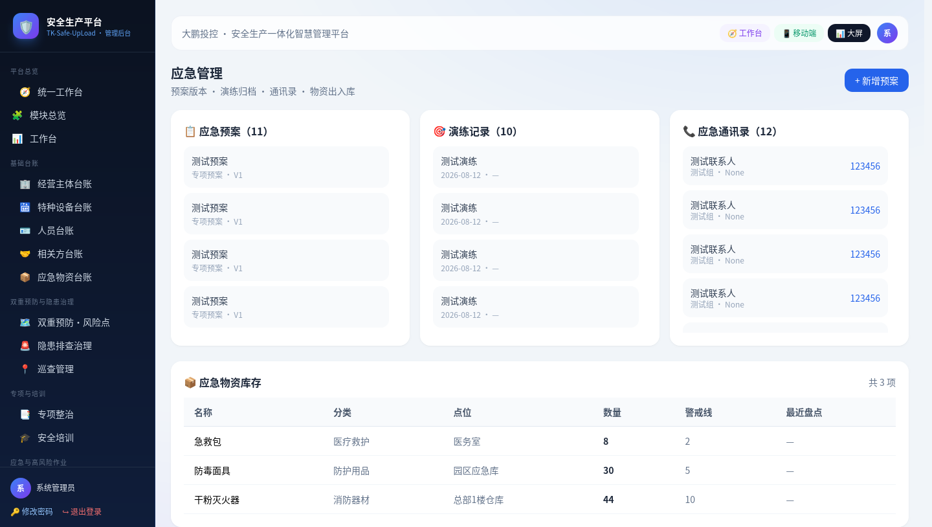
Task: Click the pin icon for 巡查管理
Action: point(25,369)
